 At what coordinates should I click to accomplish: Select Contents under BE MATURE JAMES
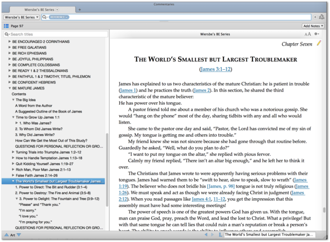point(19,94)
